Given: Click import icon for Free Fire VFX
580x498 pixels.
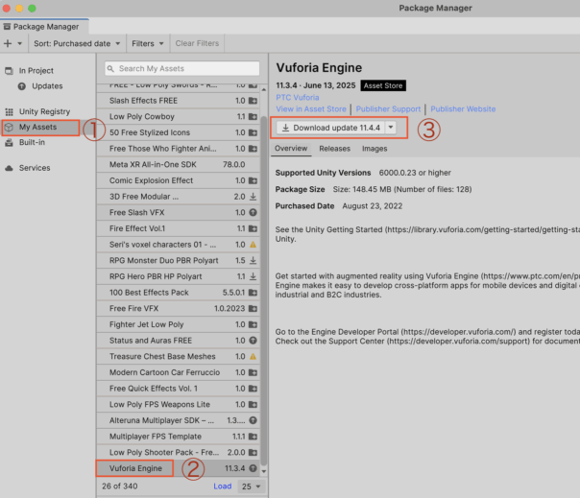Looking at the screenshot, I should 253,308.
